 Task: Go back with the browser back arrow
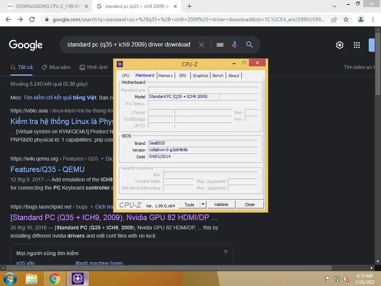pos(8,19)
